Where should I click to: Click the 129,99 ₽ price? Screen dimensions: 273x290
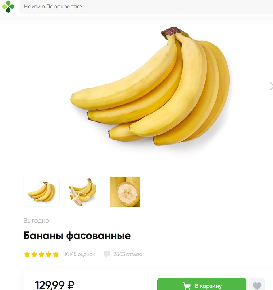pyautogui.click(x=55, y=285)
